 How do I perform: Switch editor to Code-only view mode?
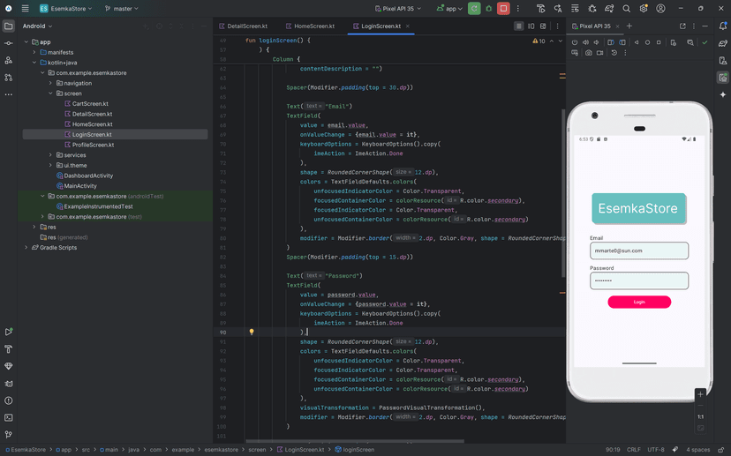pos(518,26)
